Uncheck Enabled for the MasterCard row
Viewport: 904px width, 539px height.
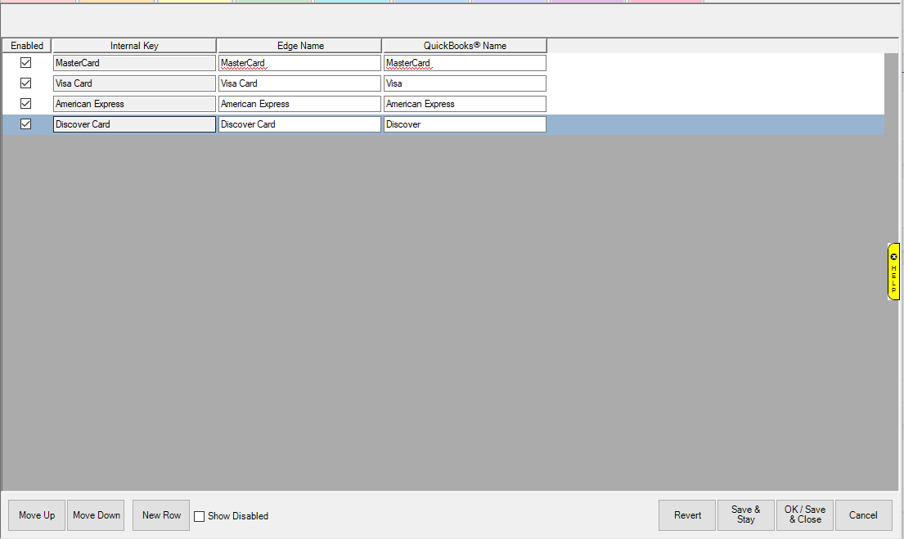[26, 63]
